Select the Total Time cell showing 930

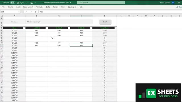tap(105, 45)
